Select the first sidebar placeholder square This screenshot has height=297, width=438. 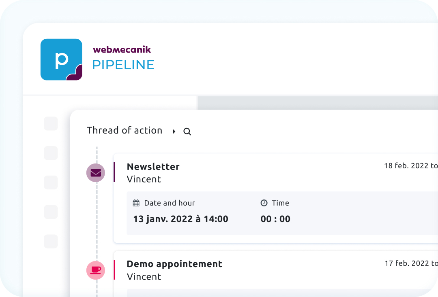click(51, 124)
